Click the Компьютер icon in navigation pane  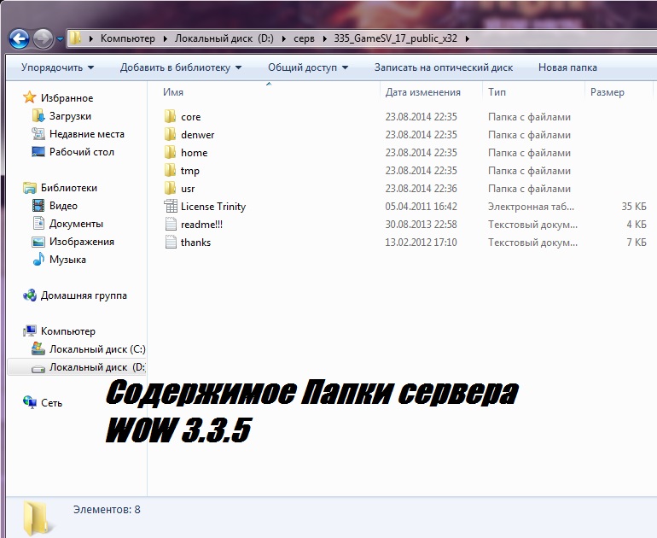coord(29,330)
